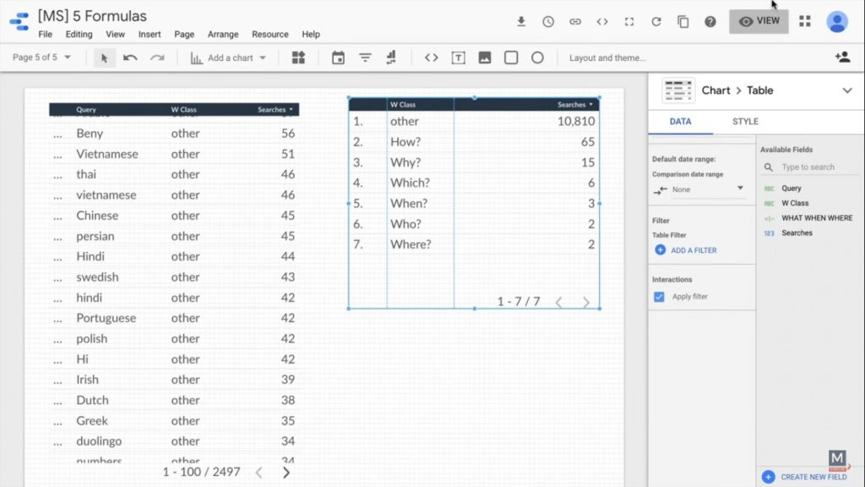Draw a circle shape on the canvas
The width and height of the screenshot is (865, 487).
pos(537,57)
